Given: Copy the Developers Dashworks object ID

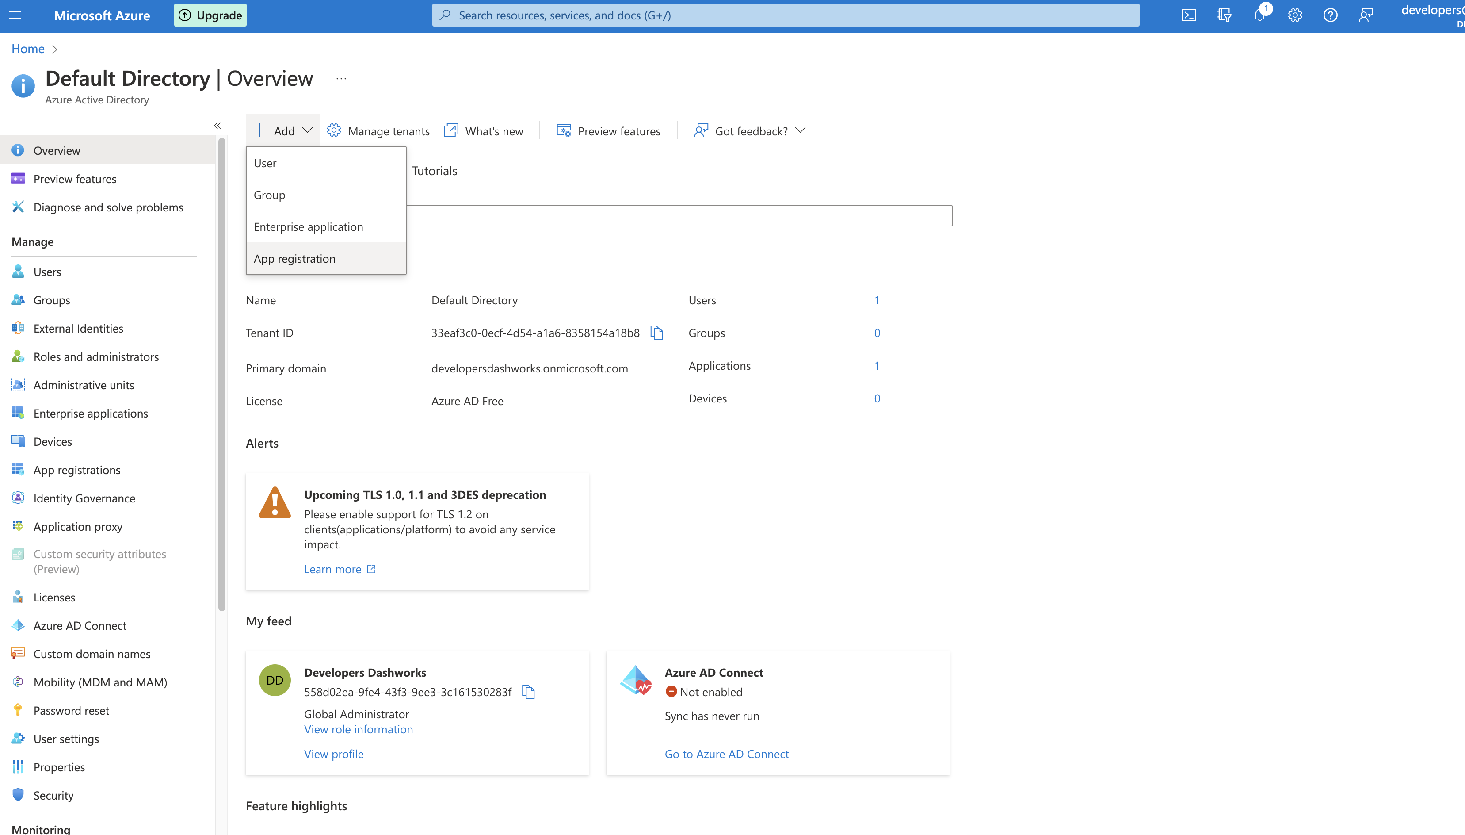Looking at the screenshot, I should click(x=528, y=692).
